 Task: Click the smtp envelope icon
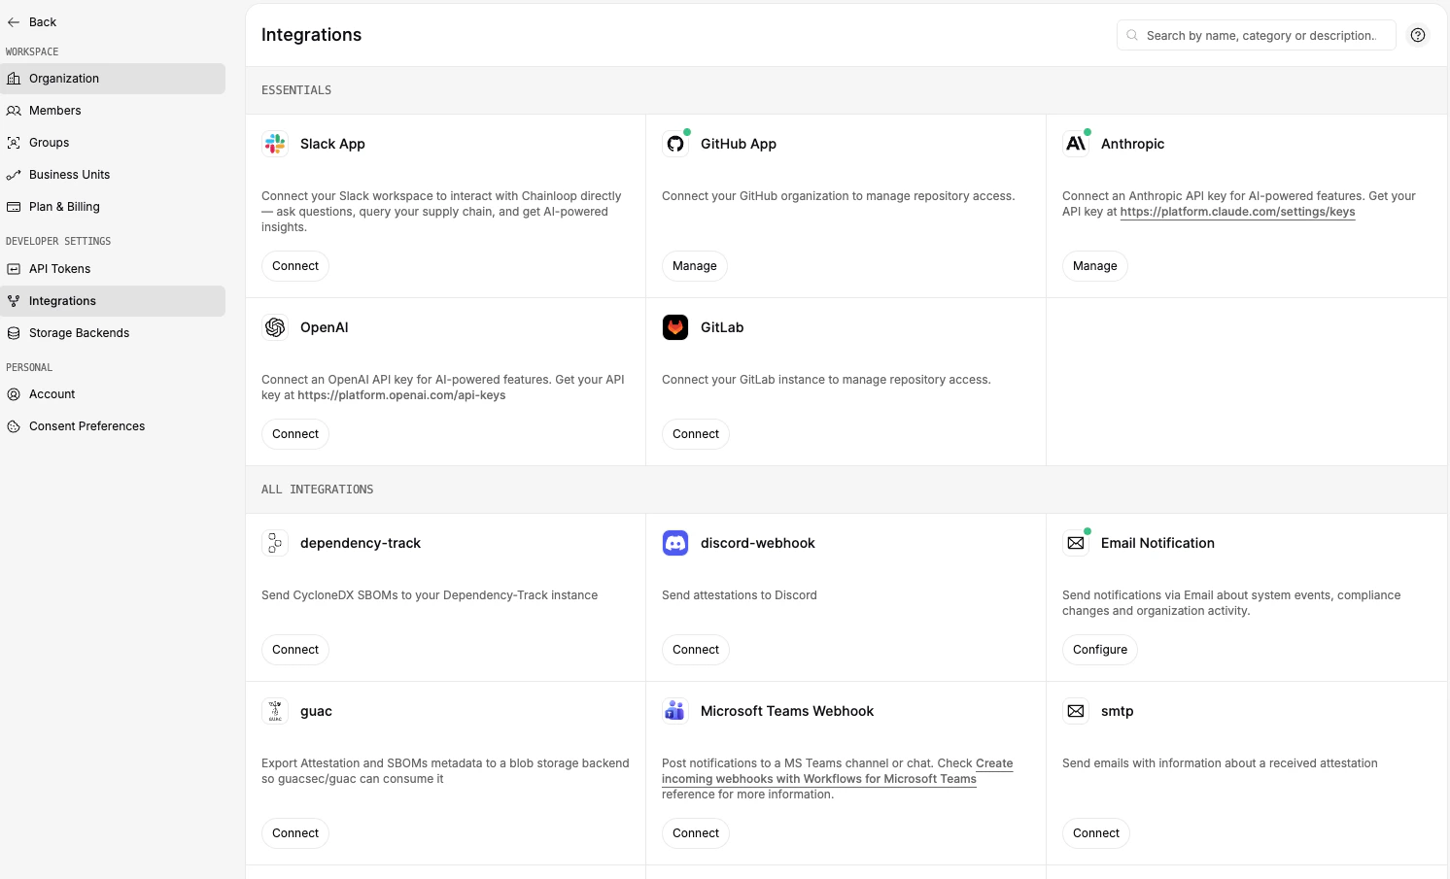(x=1076, y=711)
